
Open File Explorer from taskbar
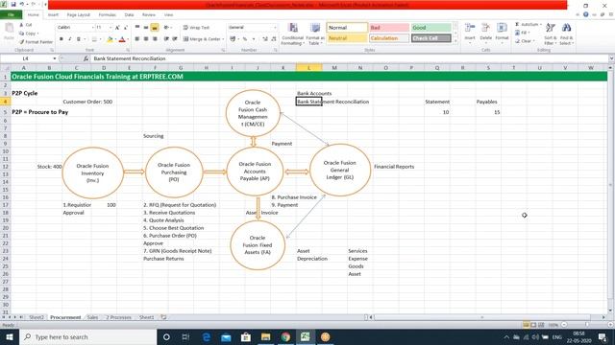pos(265,336)
